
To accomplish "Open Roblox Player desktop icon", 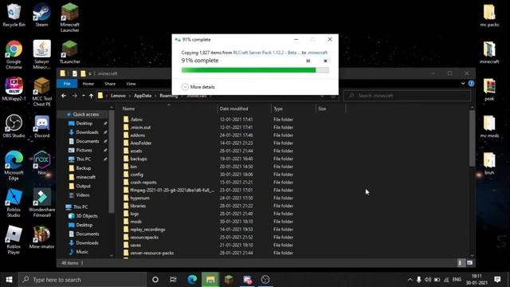I will pos(14,239).
